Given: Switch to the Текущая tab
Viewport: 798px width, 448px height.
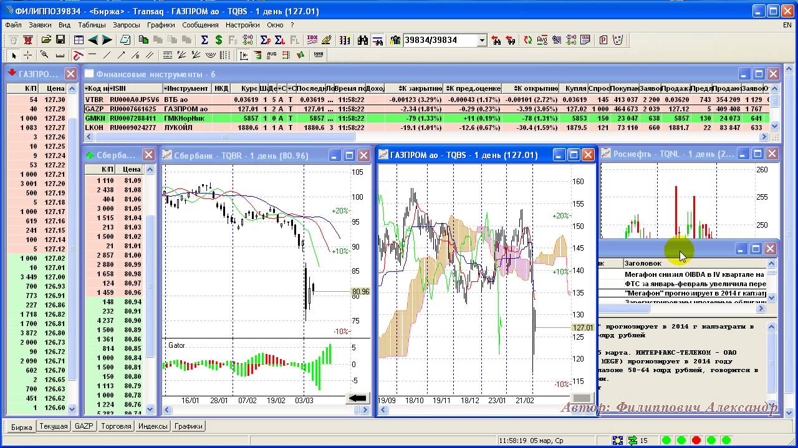Looking at the screenshot, I should click(54, 426).
